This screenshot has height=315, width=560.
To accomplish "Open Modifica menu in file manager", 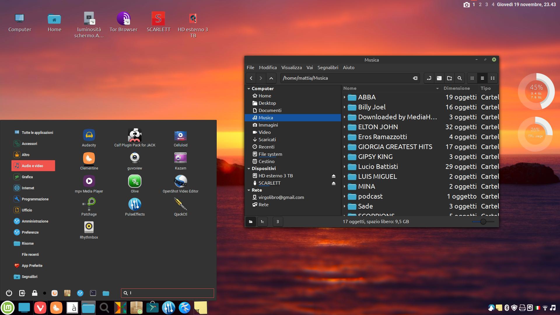I will coord(268,68).
